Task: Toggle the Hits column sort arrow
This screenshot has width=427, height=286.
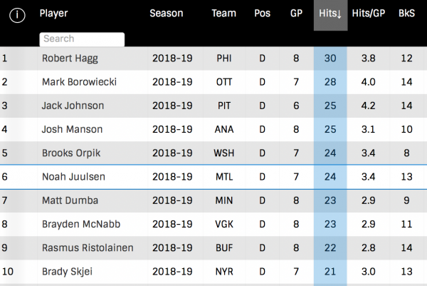Action: (330, 14)
